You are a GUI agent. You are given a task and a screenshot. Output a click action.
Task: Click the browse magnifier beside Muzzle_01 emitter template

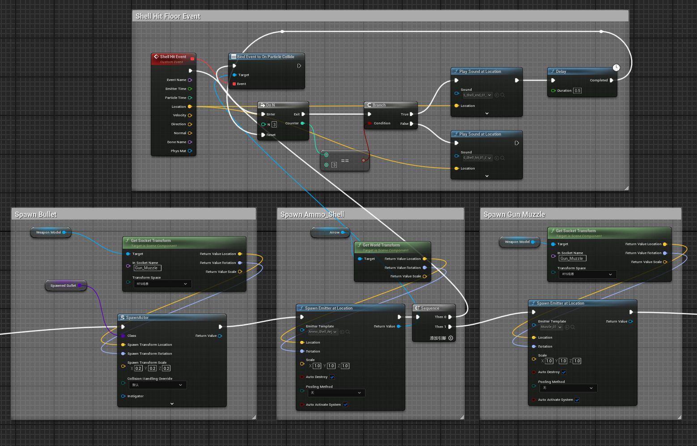[x=573, y=327]
